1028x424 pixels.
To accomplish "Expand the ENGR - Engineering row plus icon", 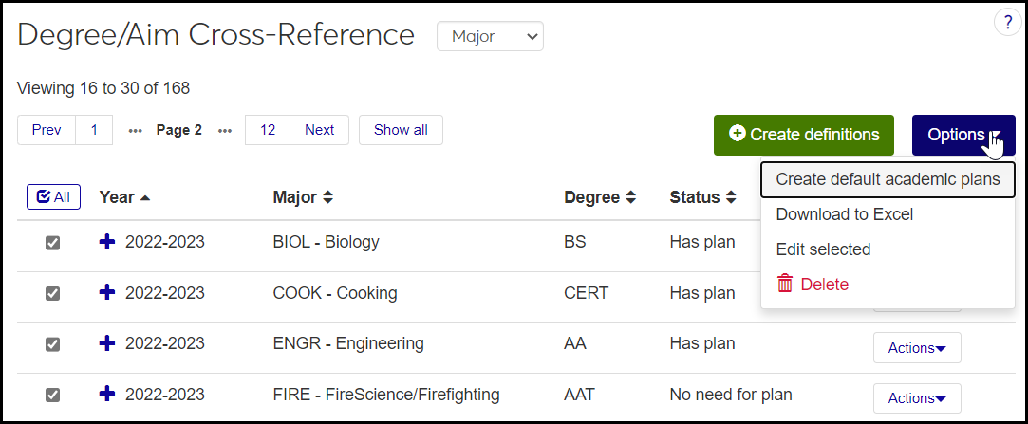I will coord(107,343).
